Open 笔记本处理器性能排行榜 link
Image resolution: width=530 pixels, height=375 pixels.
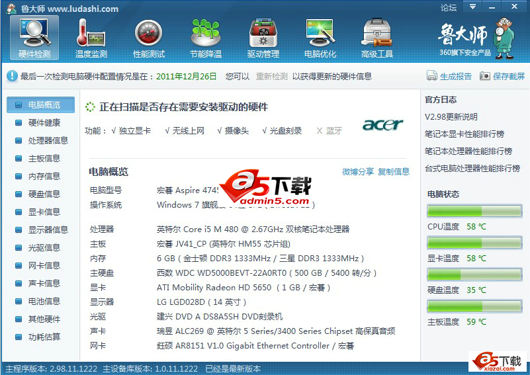click(x=468, y=151)
